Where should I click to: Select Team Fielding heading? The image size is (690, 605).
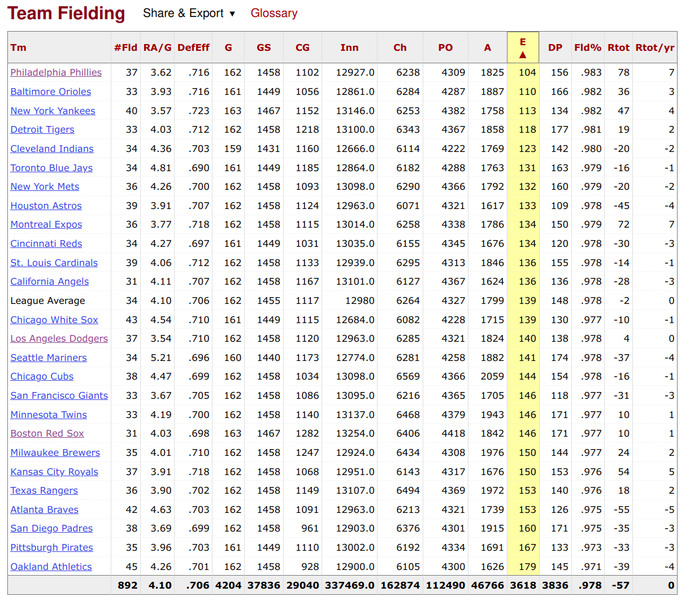click(66, 13)
